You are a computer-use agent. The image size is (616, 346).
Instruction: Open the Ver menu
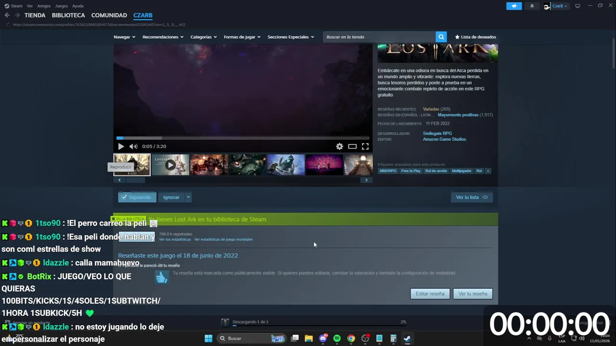30,6
